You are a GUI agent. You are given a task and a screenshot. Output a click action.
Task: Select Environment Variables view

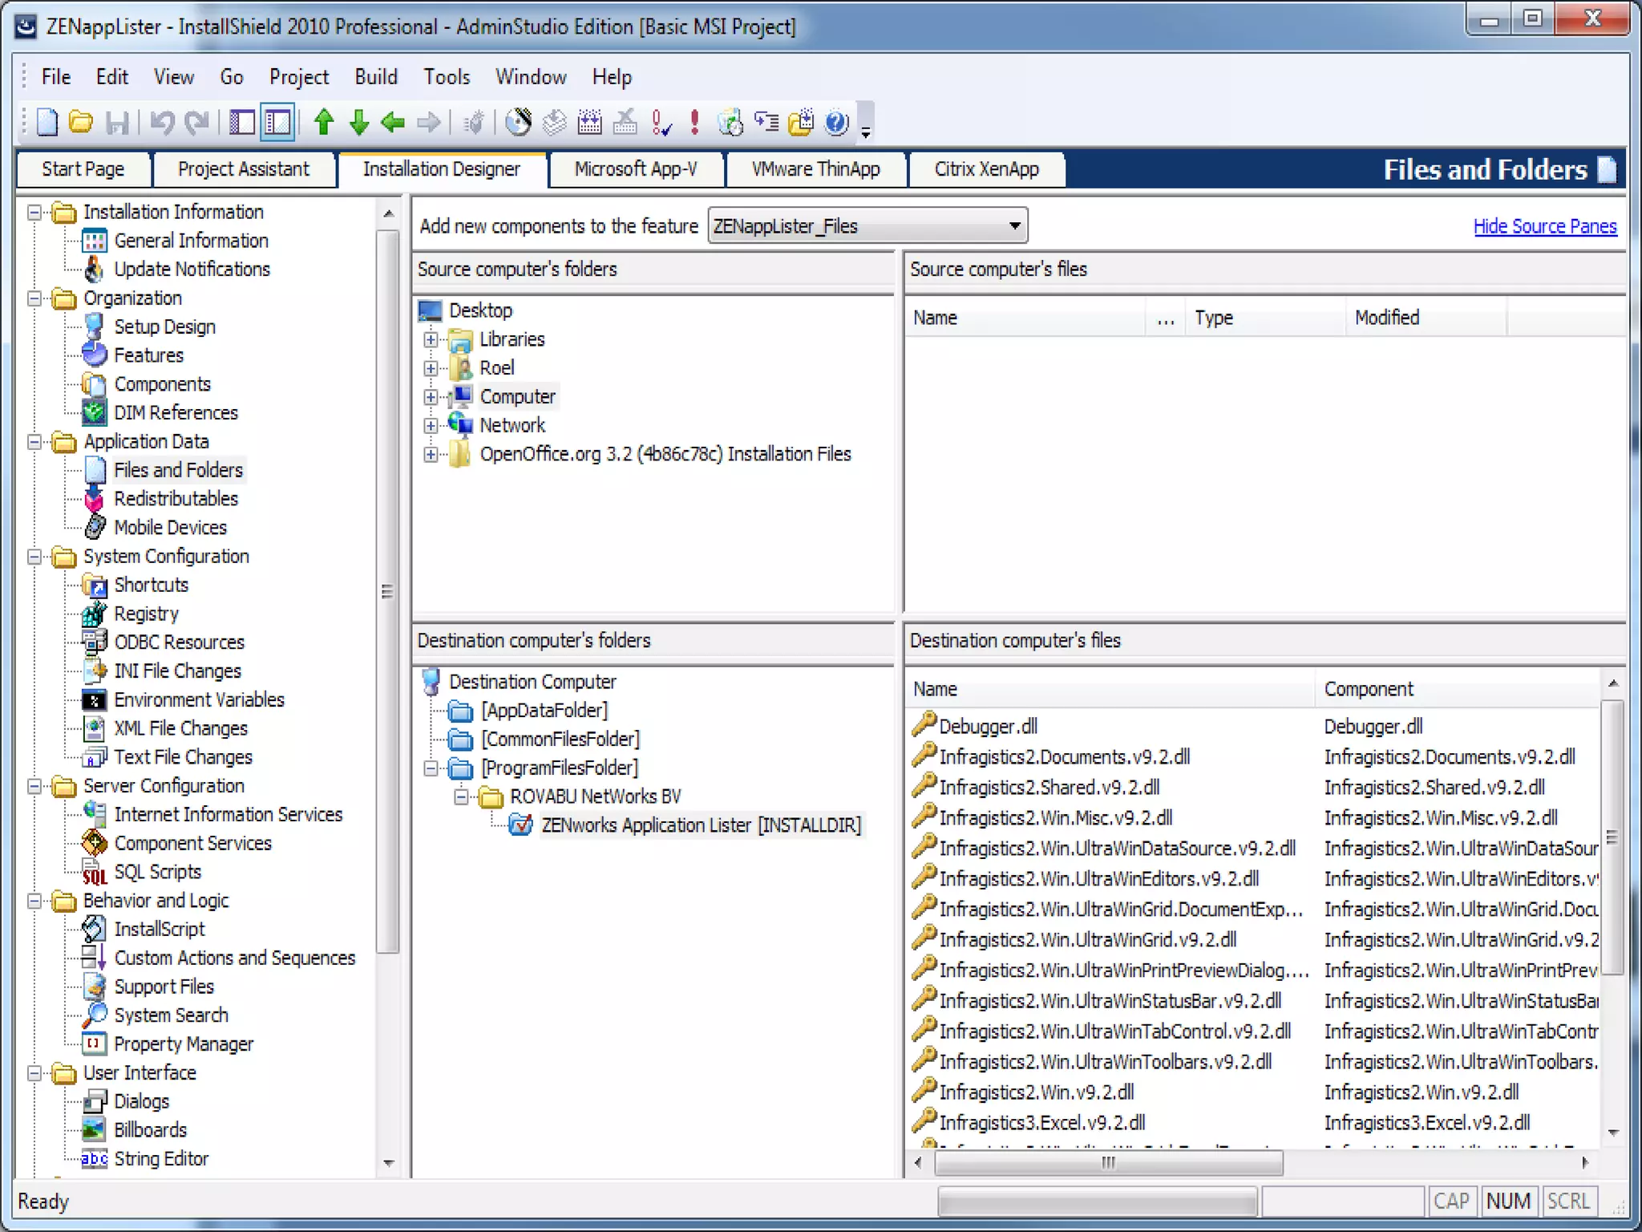pyautogui.click(x=199, y=699)
